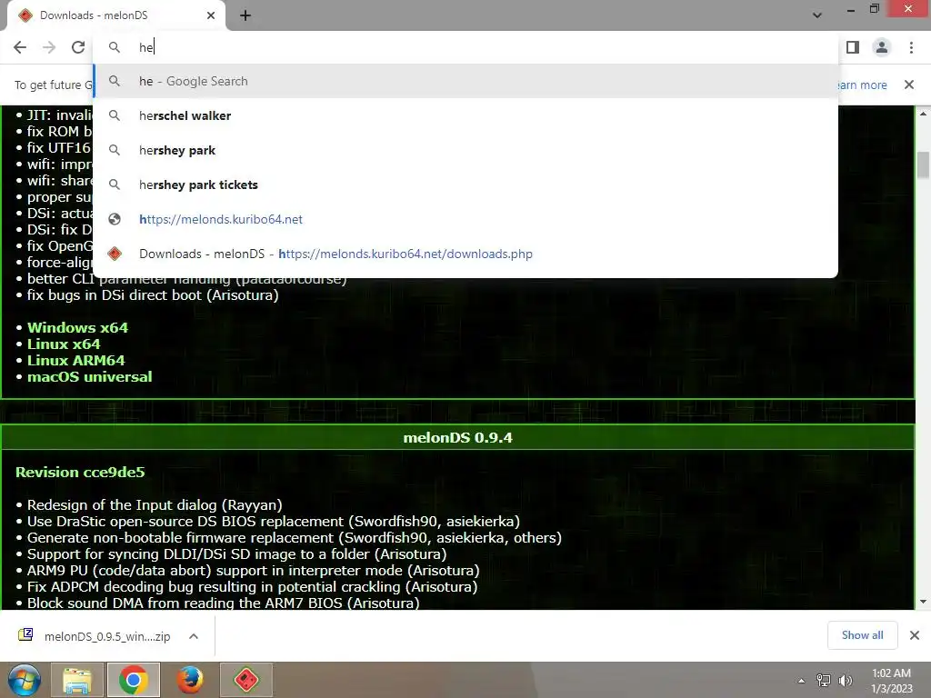Open the volume speaker tray icon
The image size is (931, 698).
coord(846,681)
